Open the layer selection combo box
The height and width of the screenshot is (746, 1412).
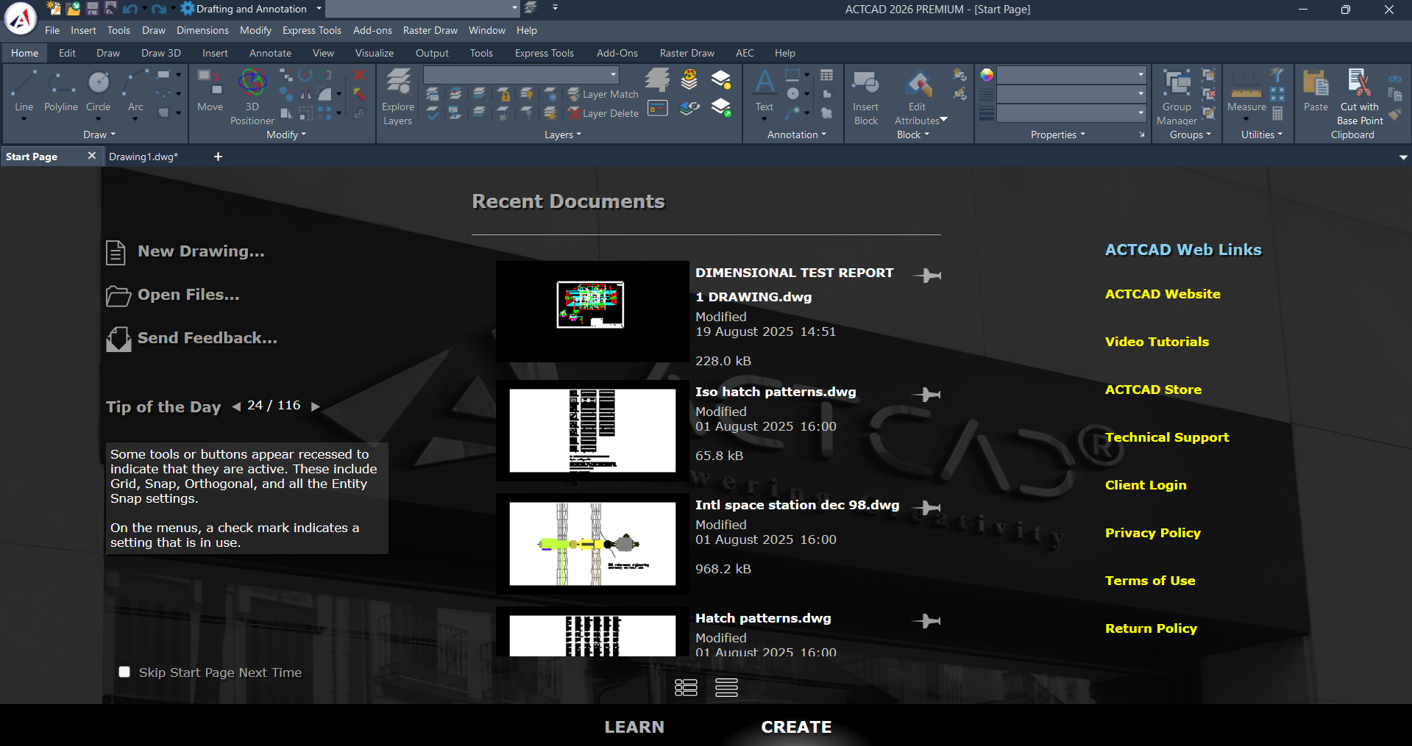pos(521,75)
